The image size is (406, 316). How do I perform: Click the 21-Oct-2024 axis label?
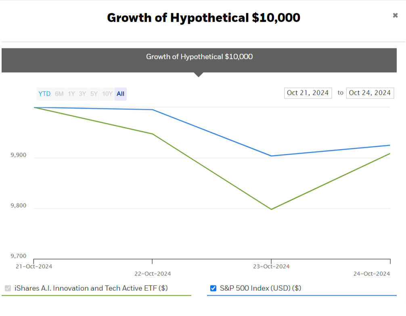pyautogui.click(x=34, y=266)
